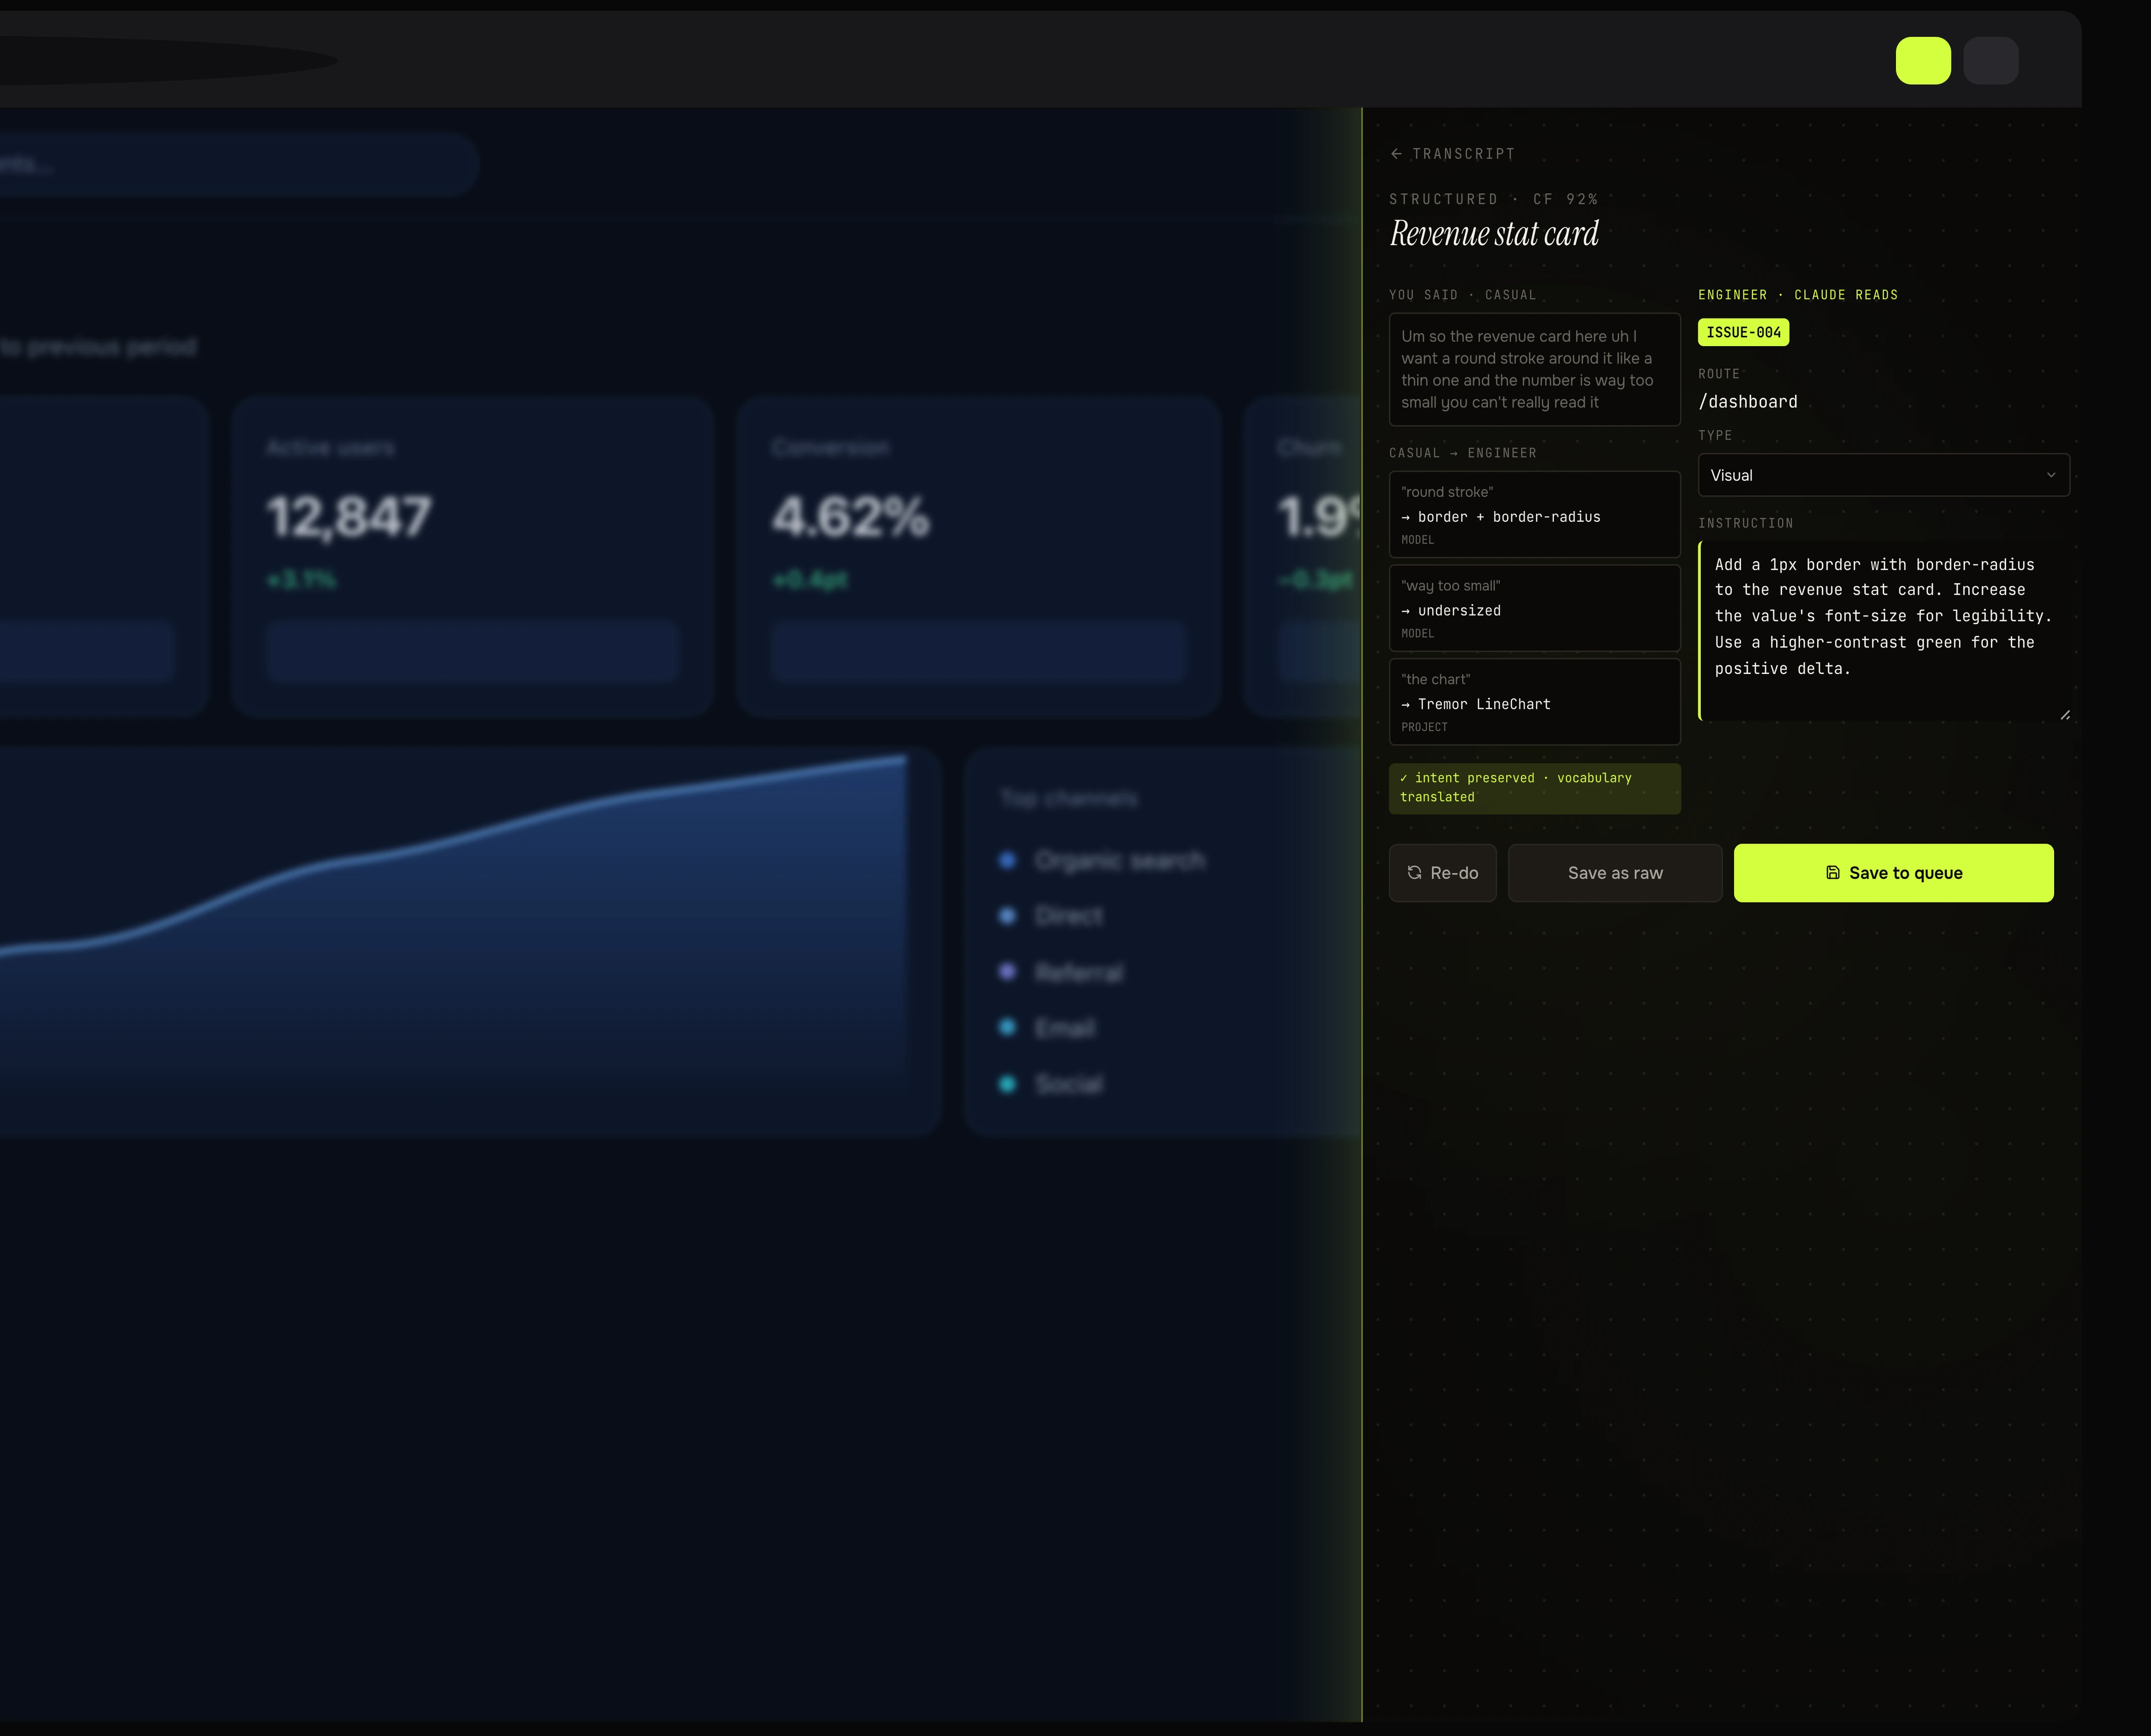This screenshot has width=2151, height=1736.
Task: Select the "way too small" translation card
Action: (x=1534, y=609)
